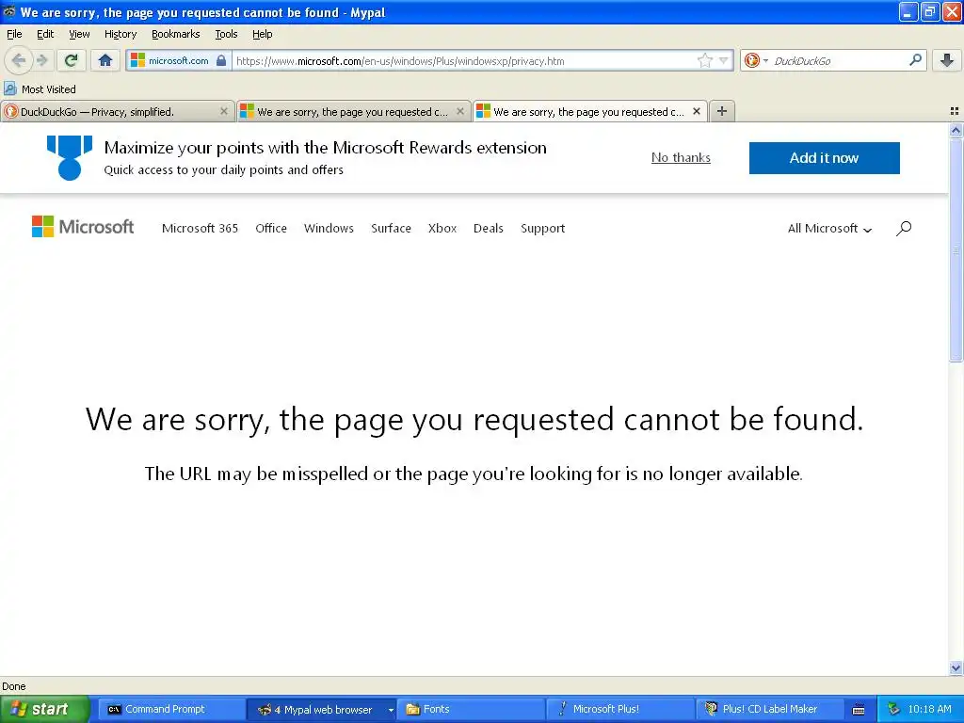This screenshot has height=723, width=964.
Task: Switch to the DuckDuckGo — Privacy, simplified tab
Action: 117,112
